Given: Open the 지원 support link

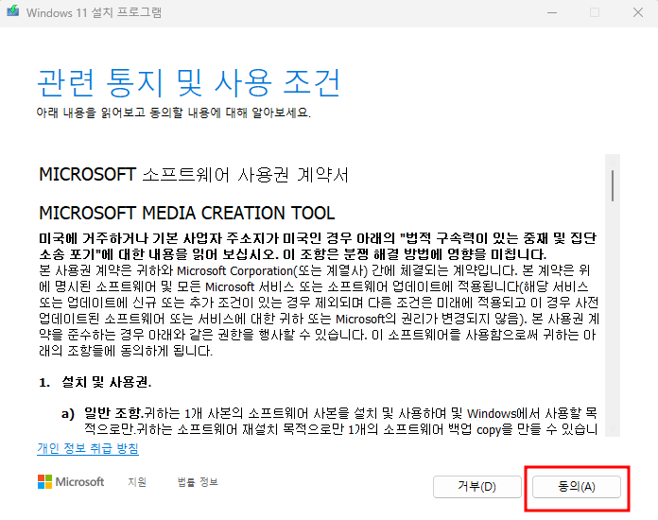Looking at the screenshot, I should coord(137,482).
